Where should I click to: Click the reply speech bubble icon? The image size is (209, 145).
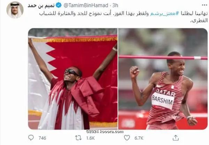click(x=31, y=138)
